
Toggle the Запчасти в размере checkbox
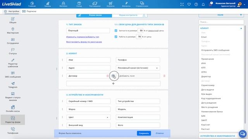coord(116,31)
